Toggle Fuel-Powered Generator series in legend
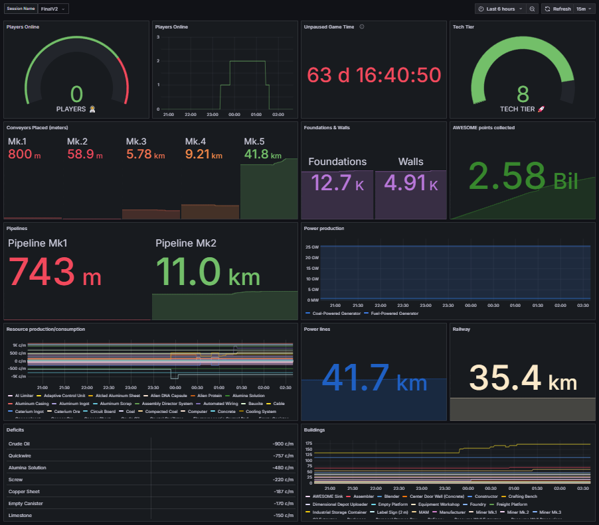599x525 pixels. point(394,314)
